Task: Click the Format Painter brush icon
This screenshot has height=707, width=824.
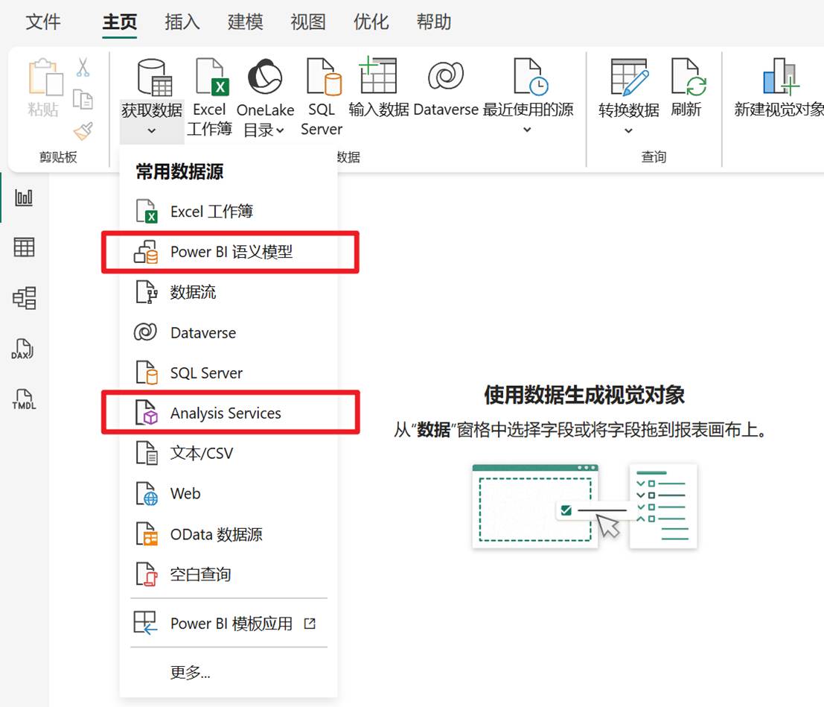Action: [x=83, y=131]
